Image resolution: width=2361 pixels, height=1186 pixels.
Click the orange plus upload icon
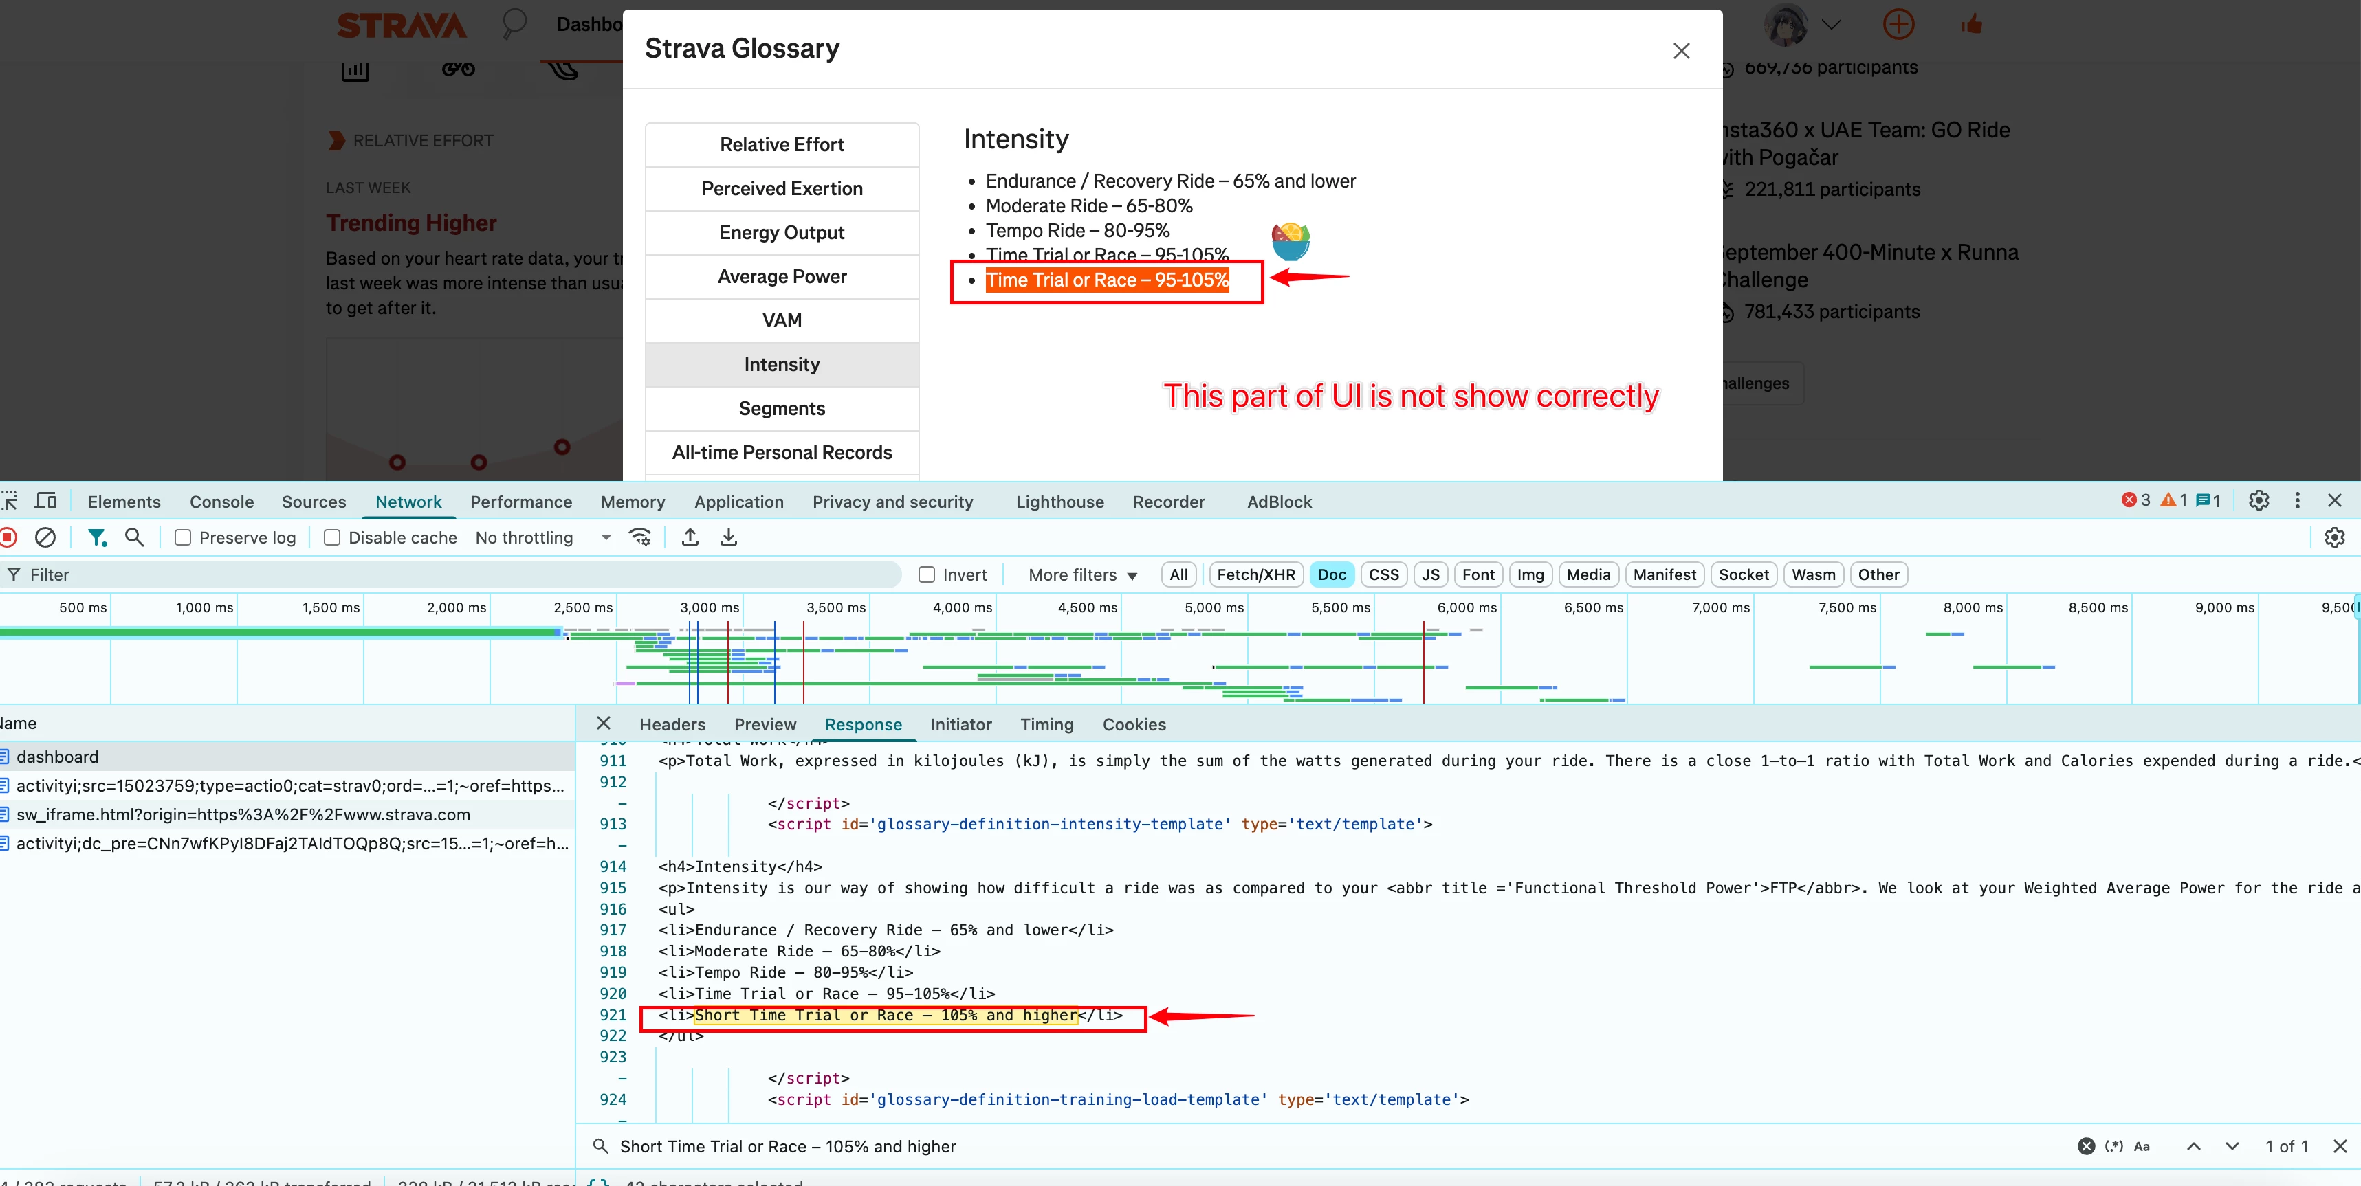[x=1898, y=25]
